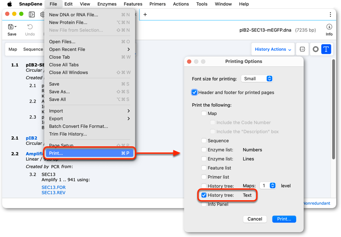
Task: Open Font size for printing dropdown
Action: coord(257,79)
